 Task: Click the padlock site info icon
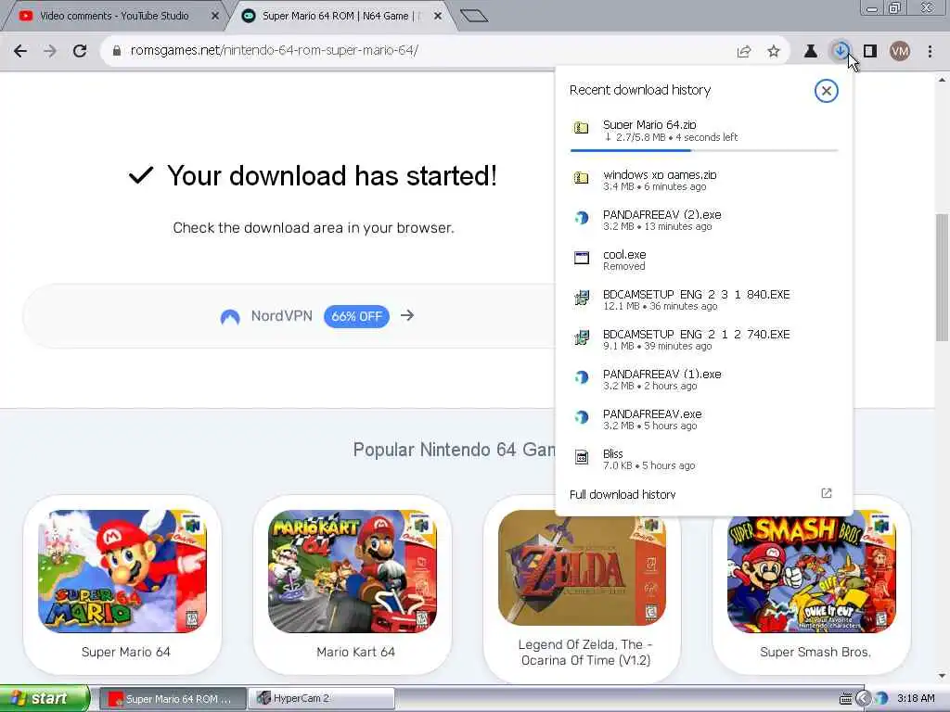tap(116, 51)
